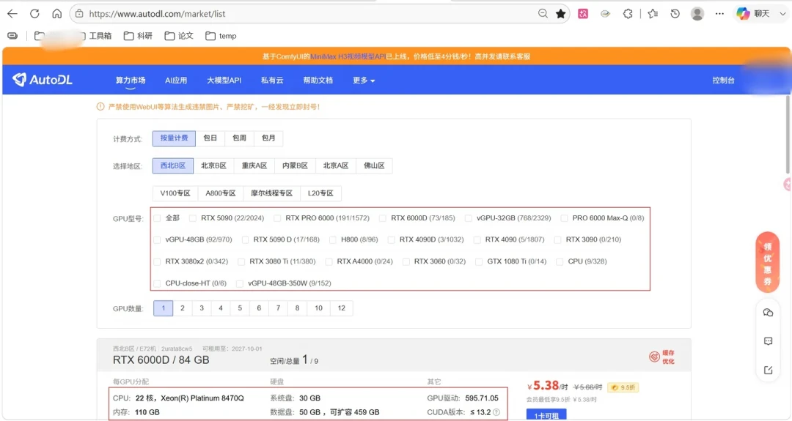Screen dimensions: 792x421
Task: Check the RTX PRO 6000 checkbox
Action: coord(277,217)
